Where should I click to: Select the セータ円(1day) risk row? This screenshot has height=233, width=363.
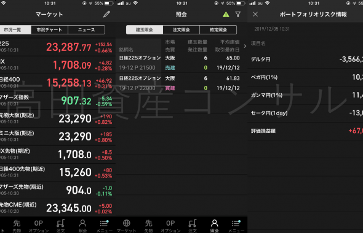tap(305, 113)
